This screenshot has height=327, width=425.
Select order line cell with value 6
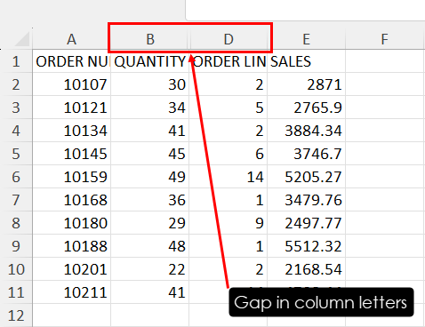229,154
